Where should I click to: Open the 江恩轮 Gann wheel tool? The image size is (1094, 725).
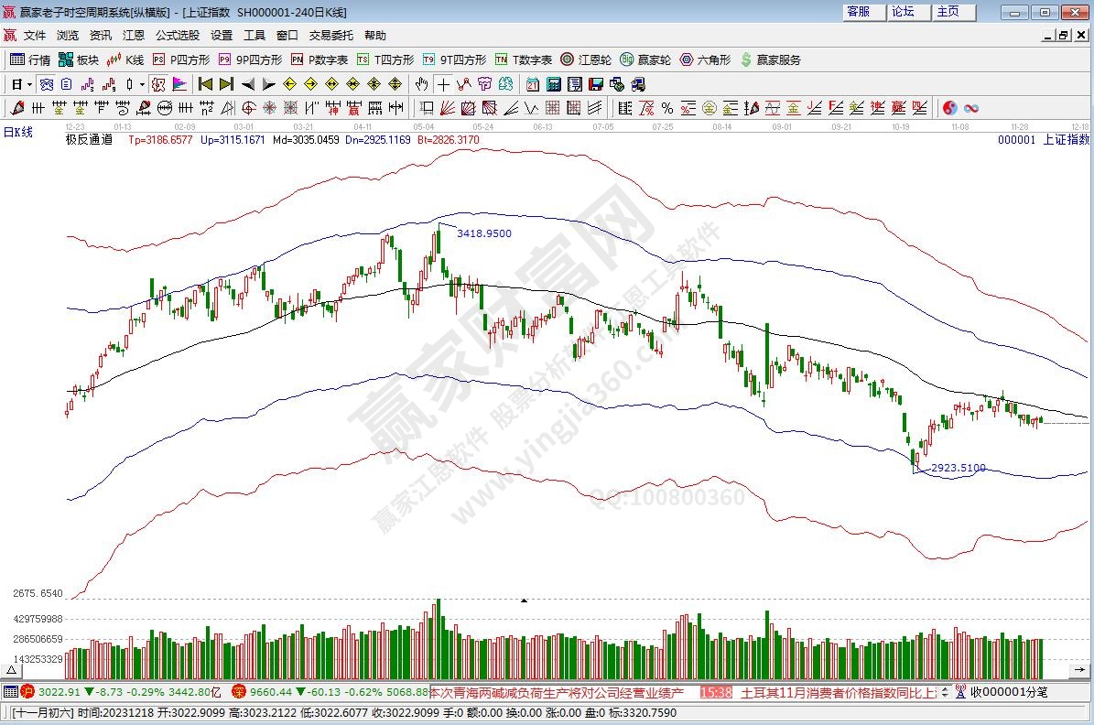tap(586, 60)
